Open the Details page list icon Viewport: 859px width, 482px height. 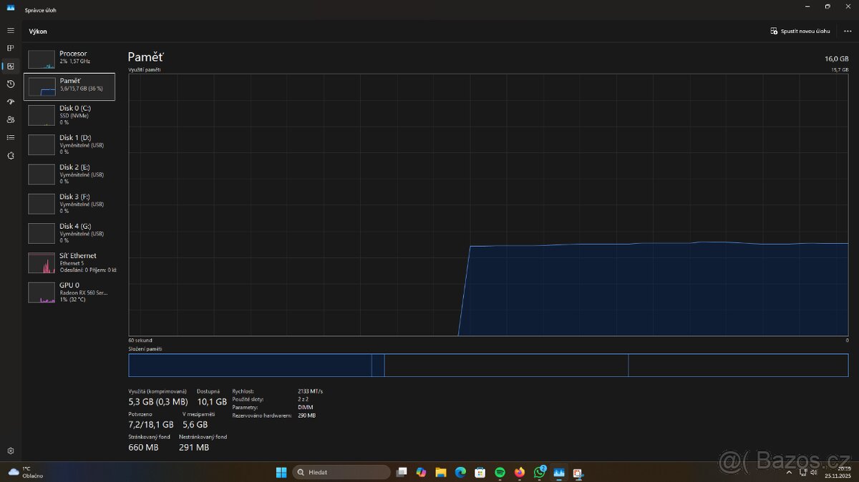(10, 137)
